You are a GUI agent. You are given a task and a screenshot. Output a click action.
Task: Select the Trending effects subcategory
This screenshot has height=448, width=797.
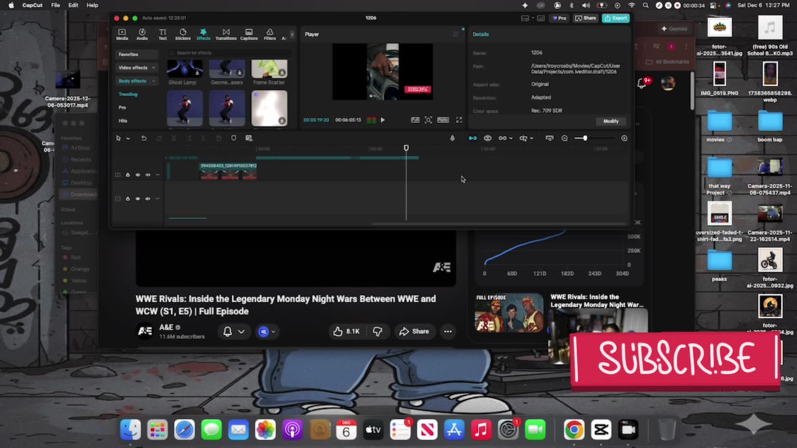128,94
